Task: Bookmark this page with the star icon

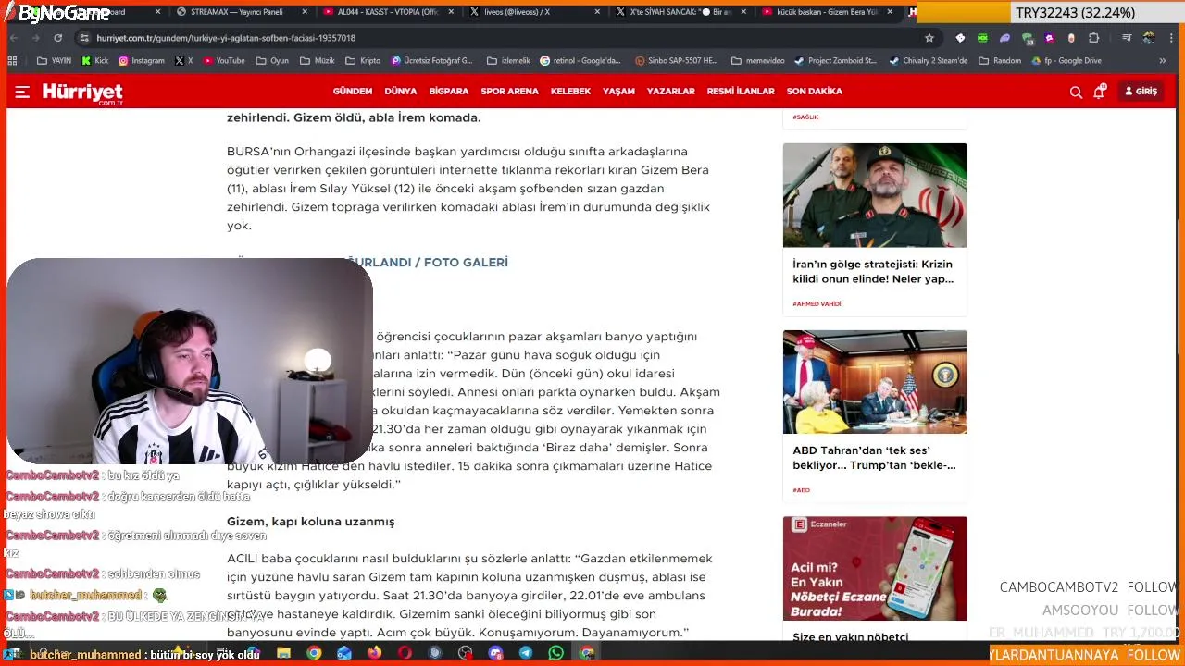Action: point(929,38)
